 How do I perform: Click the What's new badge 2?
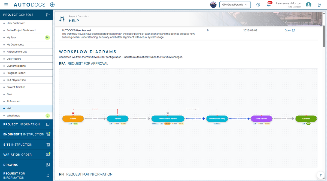[48, 115]
